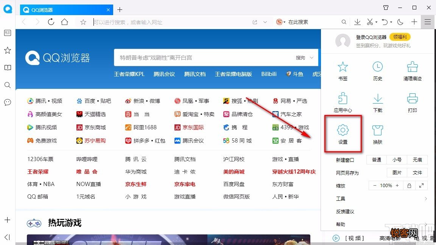
Task: Click the scissors screenshot tool icon
Action: [x=369, y=22]
